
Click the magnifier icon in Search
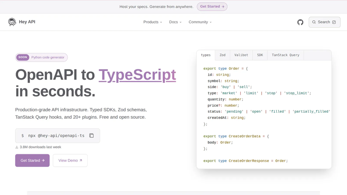(314, 22)
